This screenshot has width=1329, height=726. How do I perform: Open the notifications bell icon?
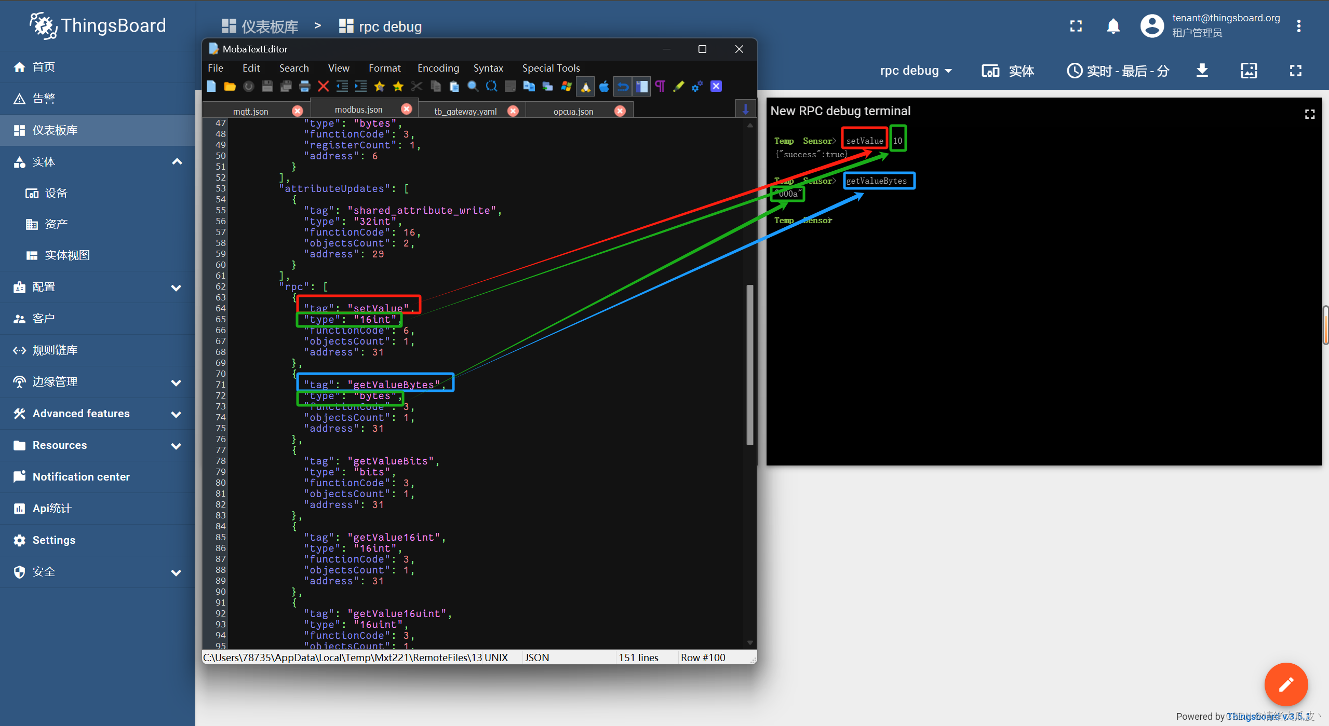pyautogui.click(x=1113, y=26)
